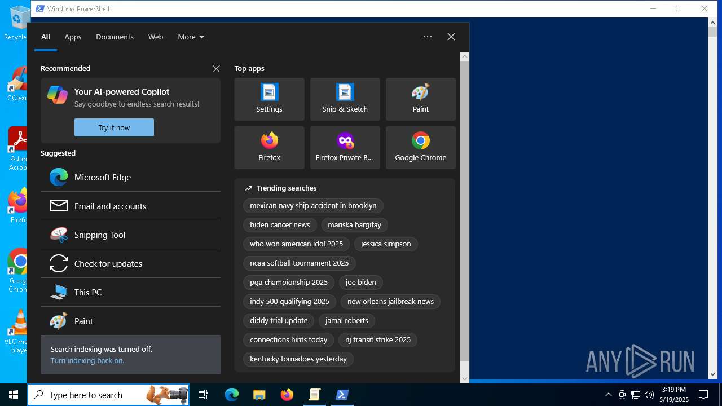Open Email and accounts suggestion

130,206
